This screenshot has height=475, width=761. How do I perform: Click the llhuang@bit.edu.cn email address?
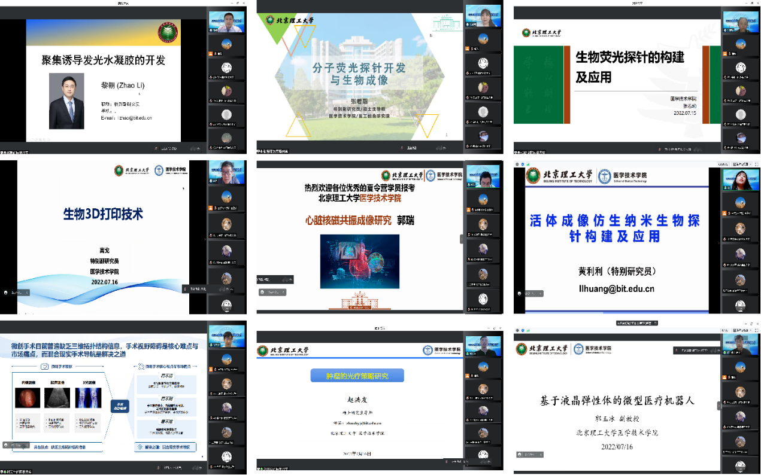[616, 289]
